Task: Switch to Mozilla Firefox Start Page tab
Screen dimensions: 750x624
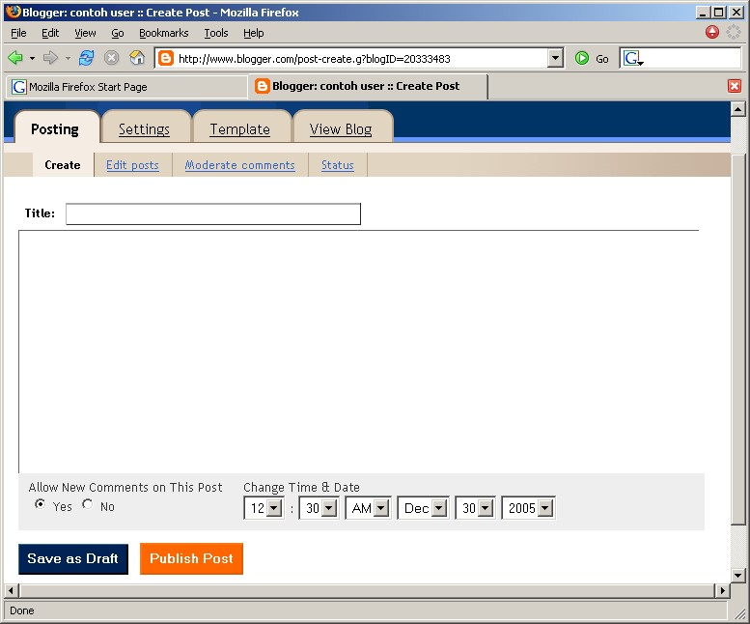Action: (126, 87)
